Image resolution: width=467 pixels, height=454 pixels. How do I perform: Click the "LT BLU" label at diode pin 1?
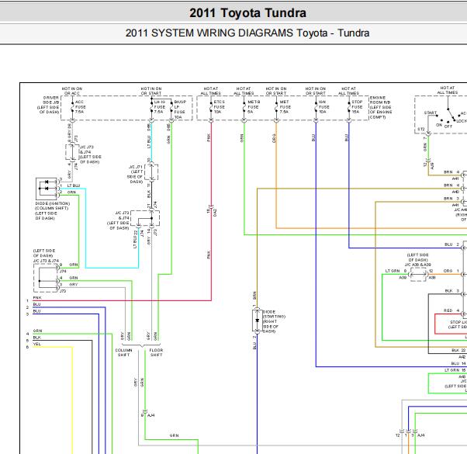tap(73, 185)
